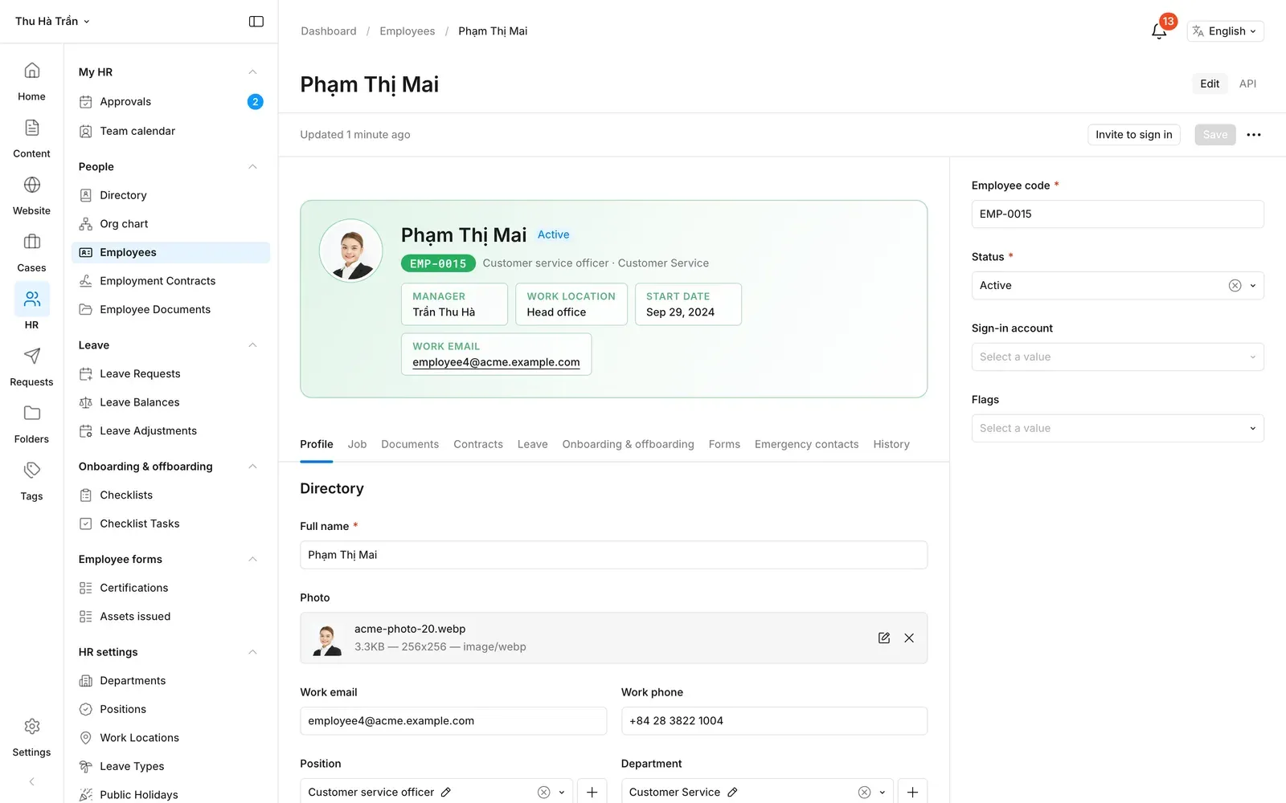This screenshot has height=803, width=1286.
Task: Switch to the Contracts tab
Action: click(478, 445)
